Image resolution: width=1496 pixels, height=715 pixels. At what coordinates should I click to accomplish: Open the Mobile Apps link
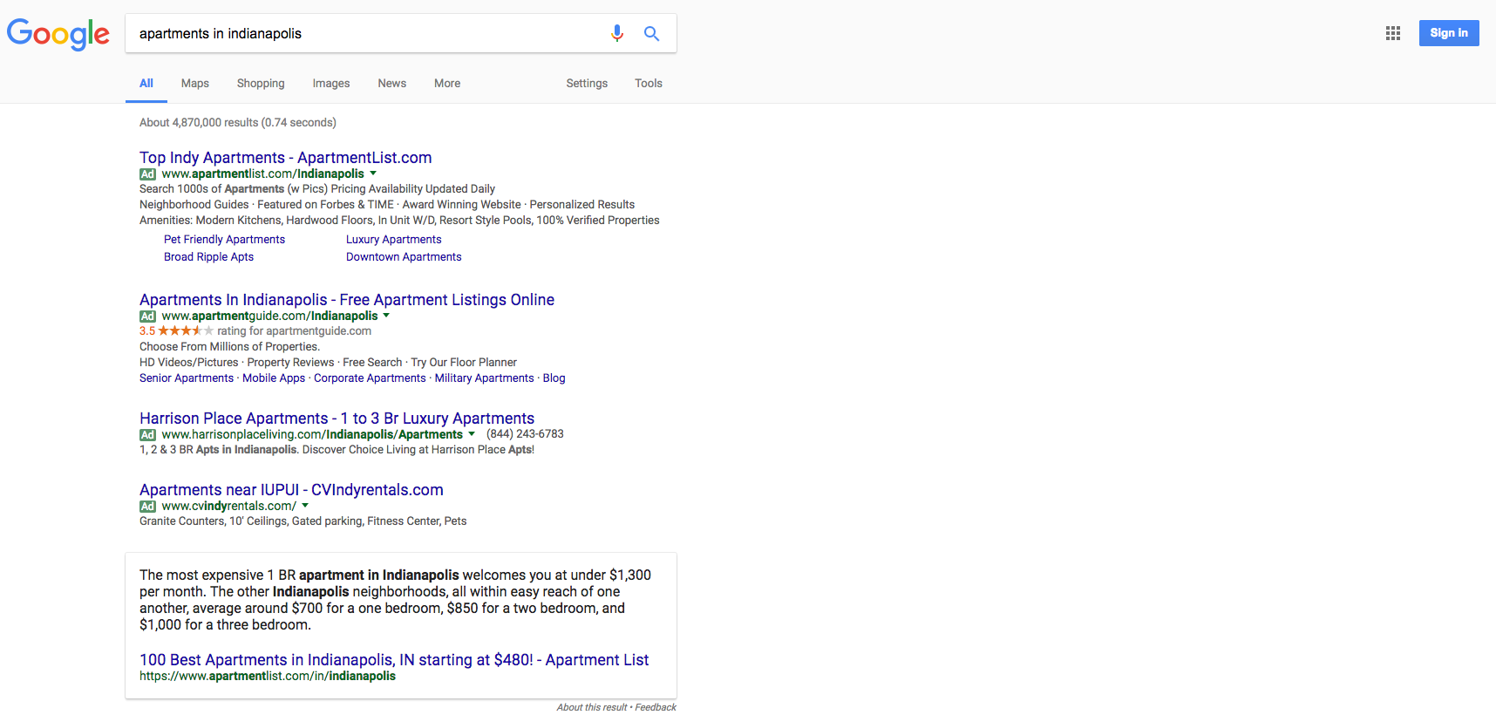tap(274, 378)
